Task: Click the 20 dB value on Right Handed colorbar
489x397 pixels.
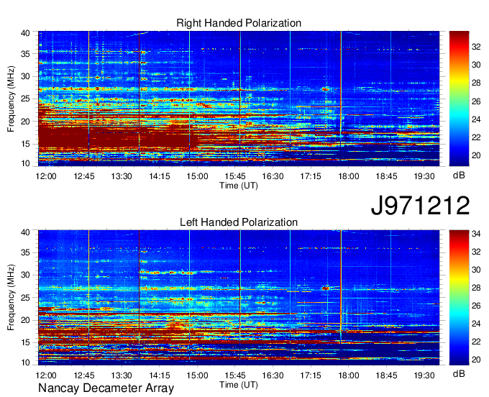Action: tap(476, 155)
